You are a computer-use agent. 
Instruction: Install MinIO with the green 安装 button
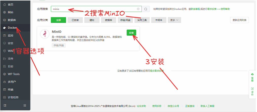[x=131, y=33]
